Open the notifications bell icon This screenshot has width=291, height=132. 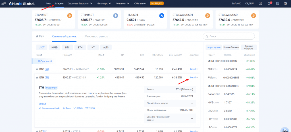tap(269, 3)
